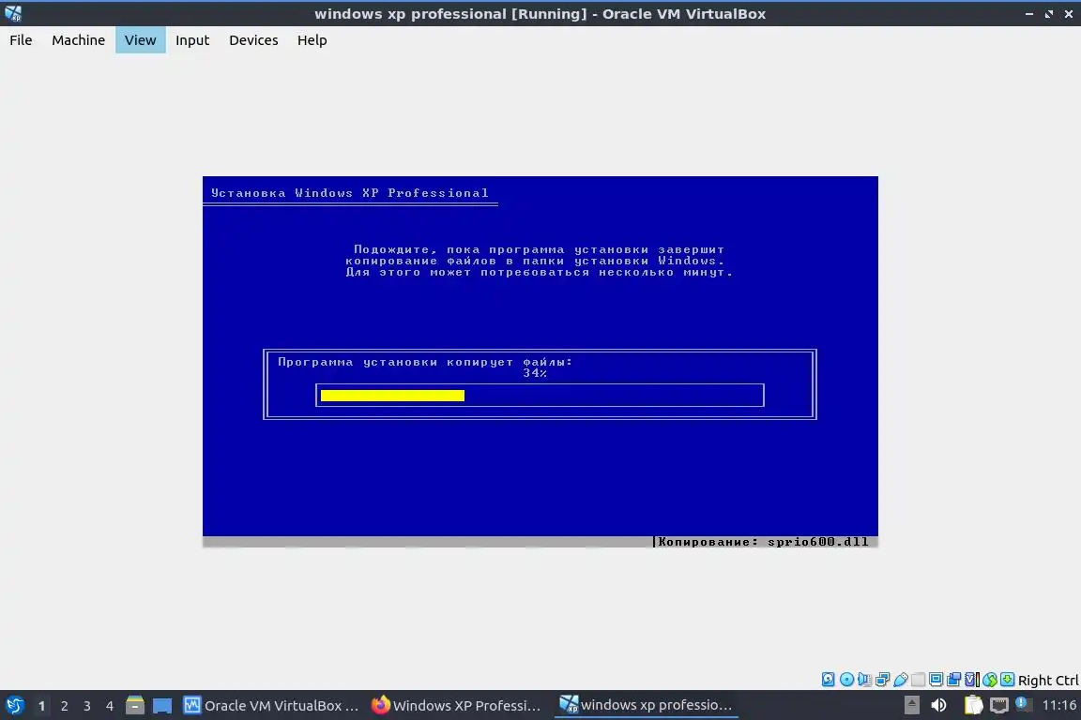Click the keyboard capture green arrow icon
1081x720 pixels.
pos(1007,680)
